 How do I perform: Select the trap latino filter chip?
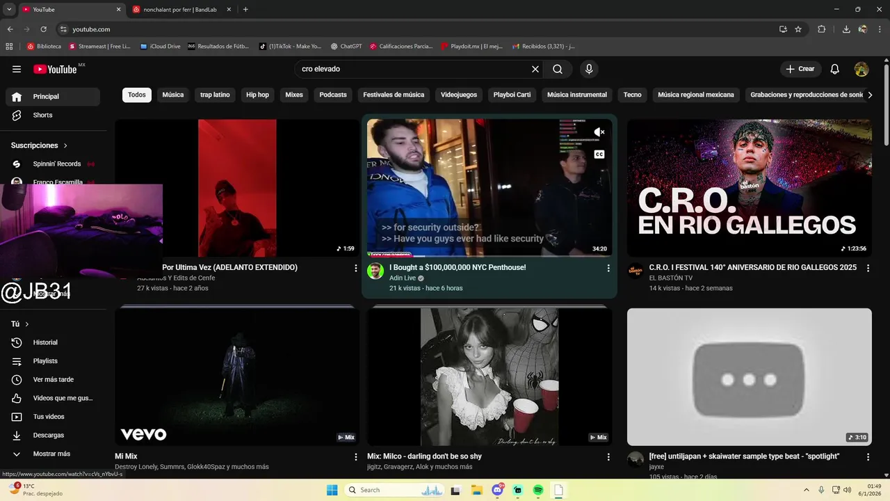coord(215,95)
